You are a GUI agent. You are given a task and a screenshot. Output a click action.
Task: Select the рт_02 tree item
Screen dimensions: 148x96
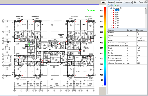pyautogui.click(x=117, y=13)
